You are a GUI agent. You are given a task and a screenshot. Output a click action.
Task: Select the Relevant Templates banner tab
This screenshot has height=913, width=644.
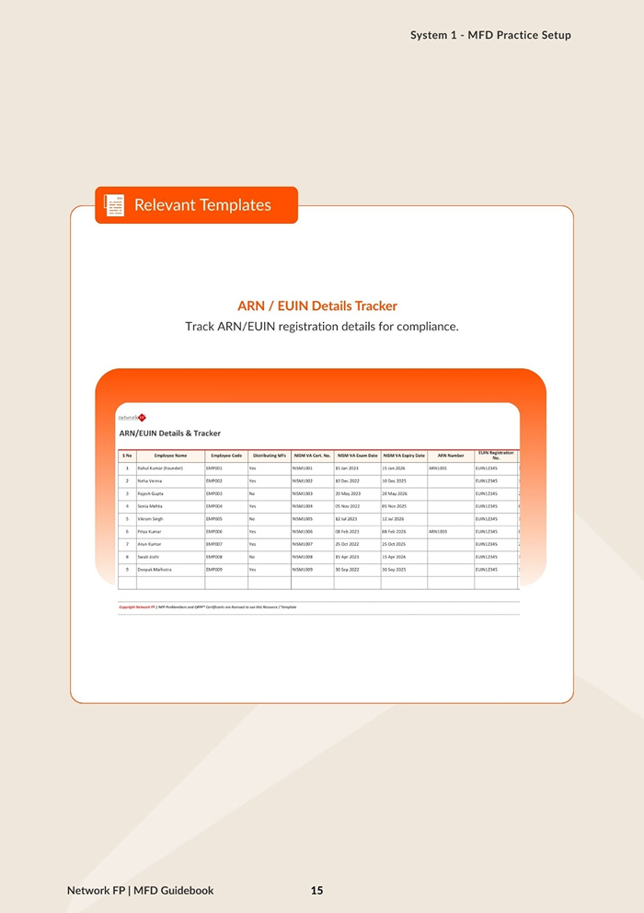[197, 205]
